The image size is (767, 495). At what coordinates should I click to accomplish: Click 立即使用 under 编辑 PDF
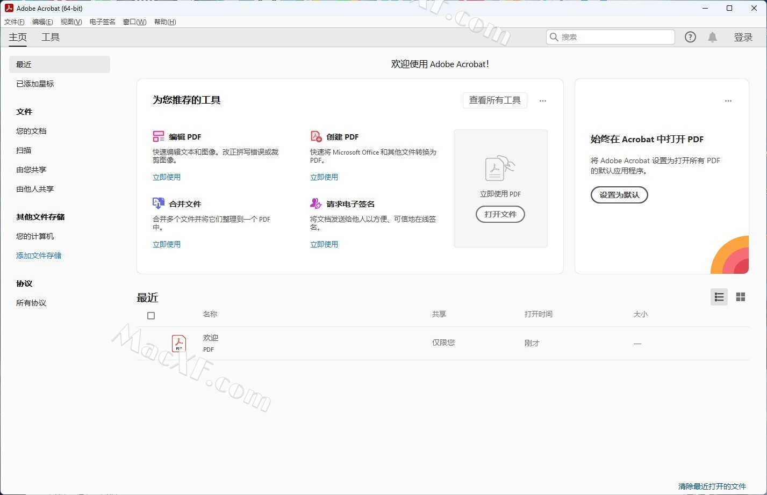167,177
